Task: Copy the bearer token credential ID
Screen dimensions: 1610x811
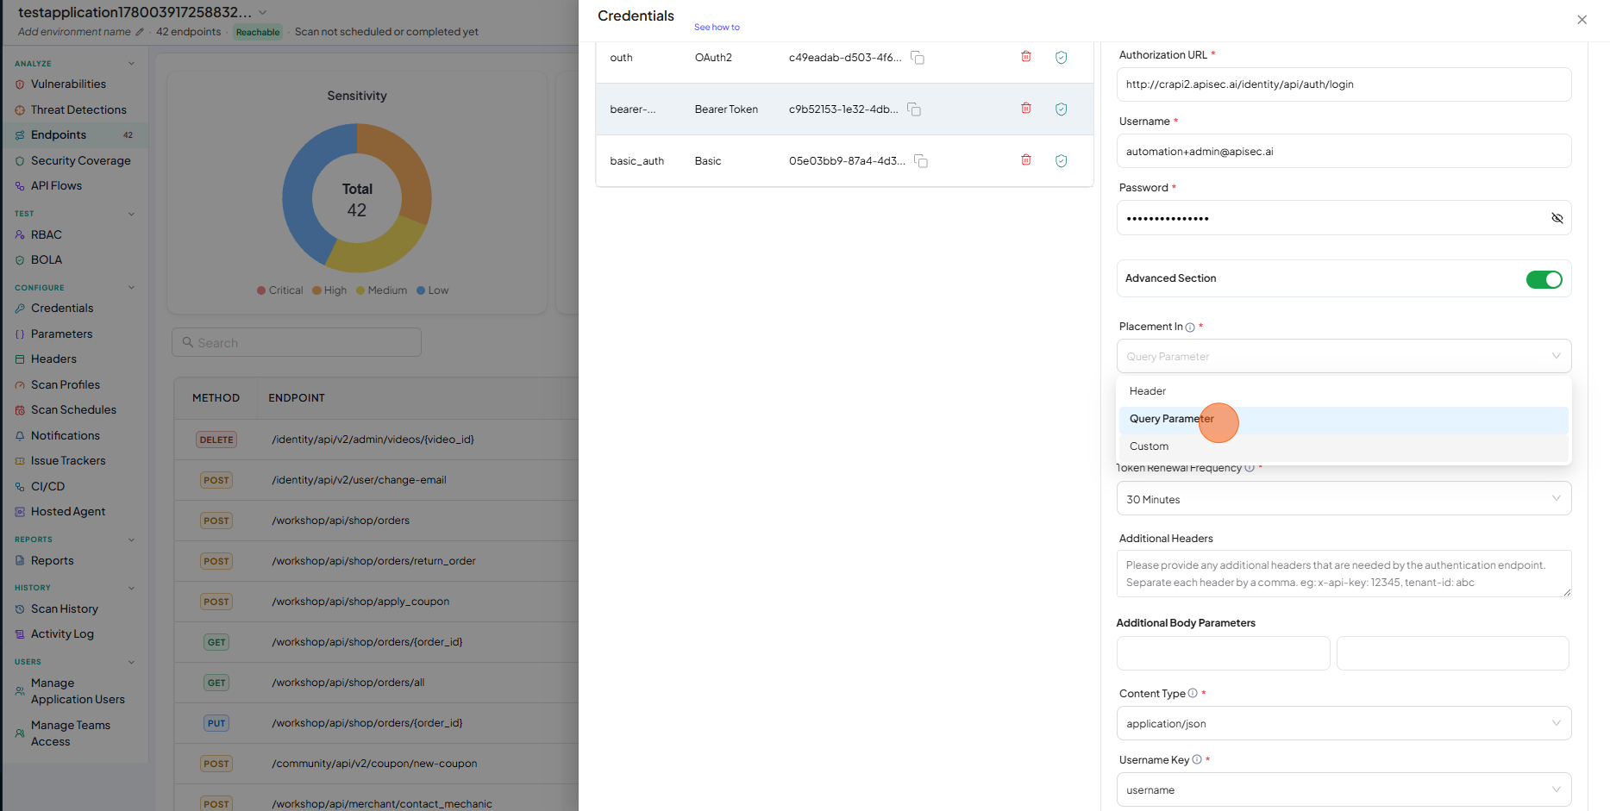Action: point(914,109)
